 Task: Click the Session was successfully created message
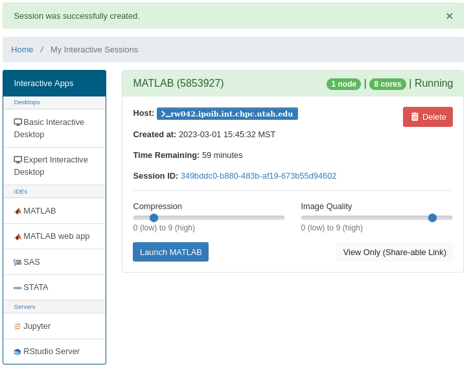click(x=76, y=16)
